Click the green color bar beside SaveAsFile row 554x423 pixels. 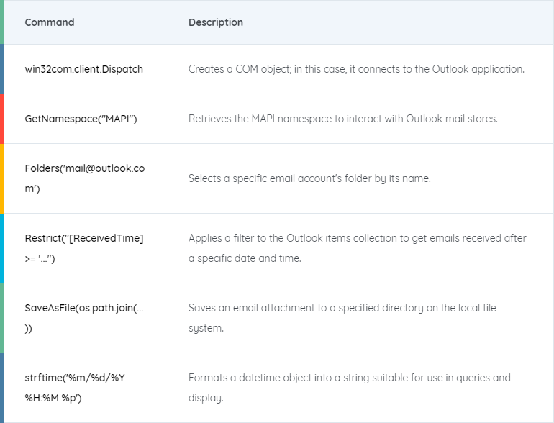click(x=1, y=318)
